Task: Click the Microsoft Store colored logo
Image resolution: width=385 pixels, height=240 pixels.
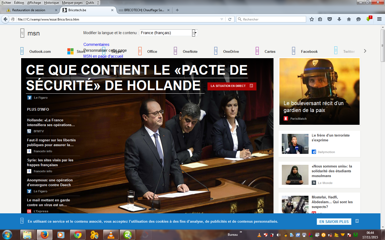Action: click(x=70, y=51)
